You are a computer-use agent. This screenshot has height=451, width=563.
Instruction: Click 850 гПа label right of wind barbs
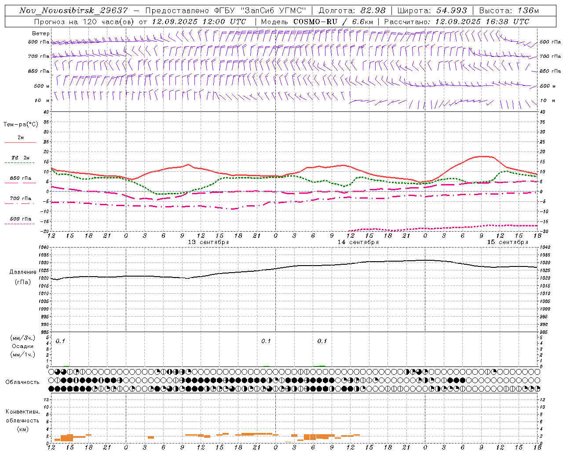click(x=550, y=71)
